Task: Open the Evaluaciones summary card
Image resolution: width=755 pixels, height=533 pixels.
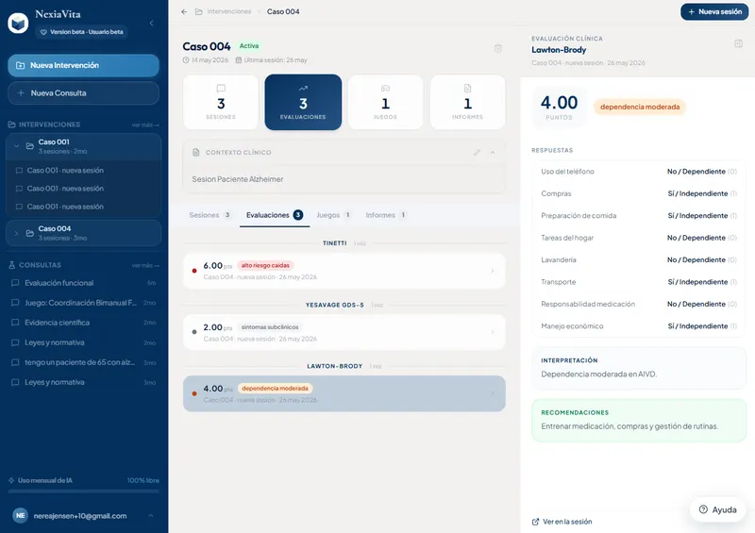Action: [303, 102]
